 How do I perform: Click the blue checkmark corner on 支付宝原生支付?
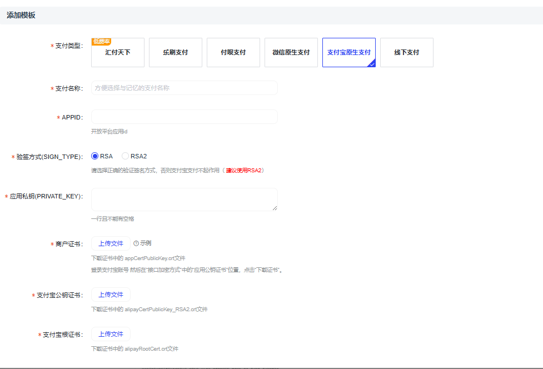(x=372, y=63)
